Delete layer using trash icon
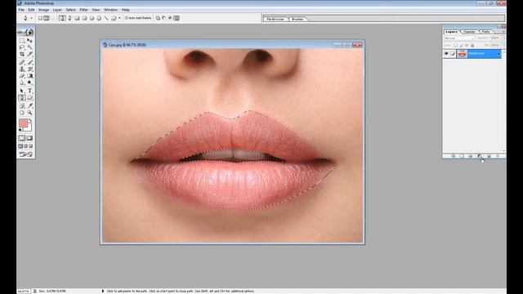This screenshot has height=294, width=523. [x=498, y=156]
